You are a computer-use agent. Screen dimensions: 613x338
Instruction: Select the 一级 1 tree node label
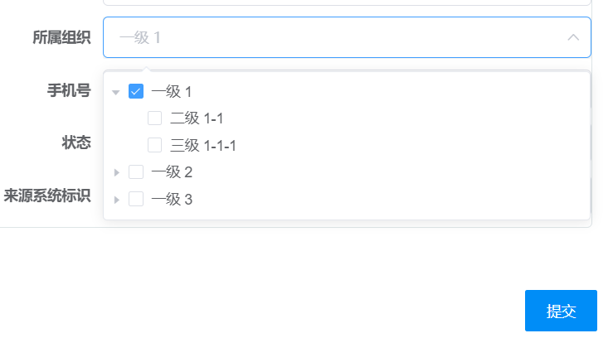[x=172, y=91]
